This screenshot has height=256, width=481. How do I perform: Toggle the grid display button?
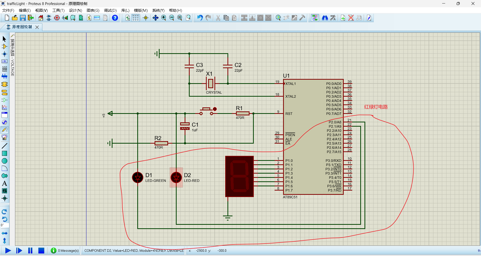pos(136,18)
